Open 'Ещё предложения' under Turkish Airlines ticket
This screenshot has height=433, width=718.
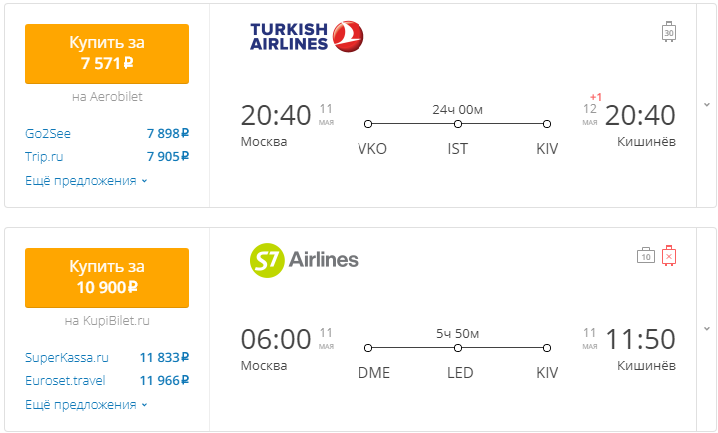point(86,181)
